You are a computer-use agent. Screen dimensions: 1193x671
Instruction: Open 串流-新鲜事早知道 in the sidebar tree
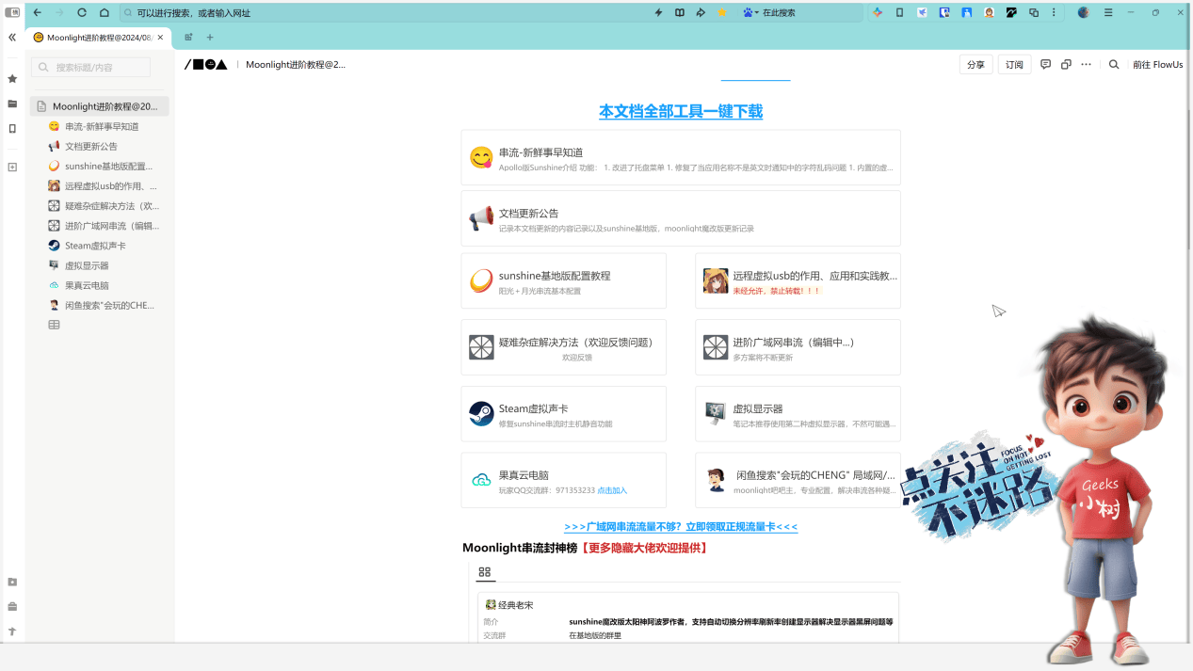click(x=102, y=126)
